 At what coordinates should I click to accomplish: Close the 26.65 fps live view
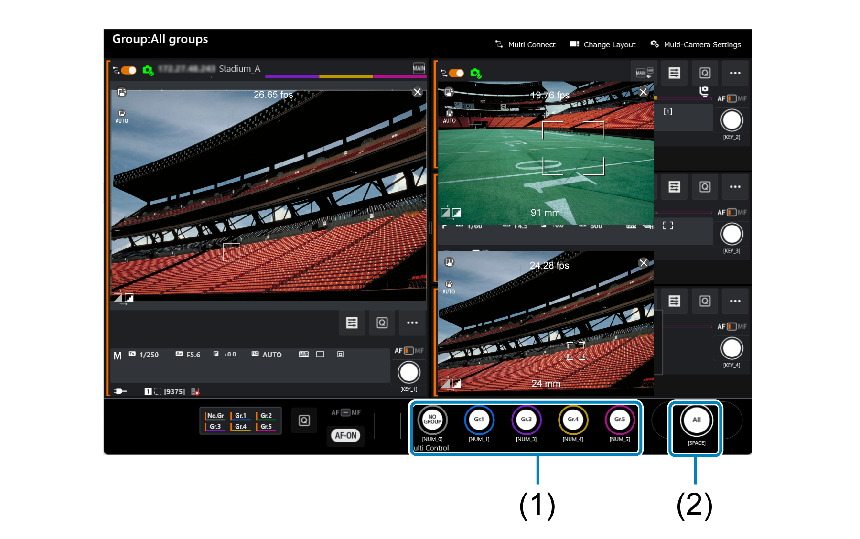pyautogui.click(x=417, y=92)
